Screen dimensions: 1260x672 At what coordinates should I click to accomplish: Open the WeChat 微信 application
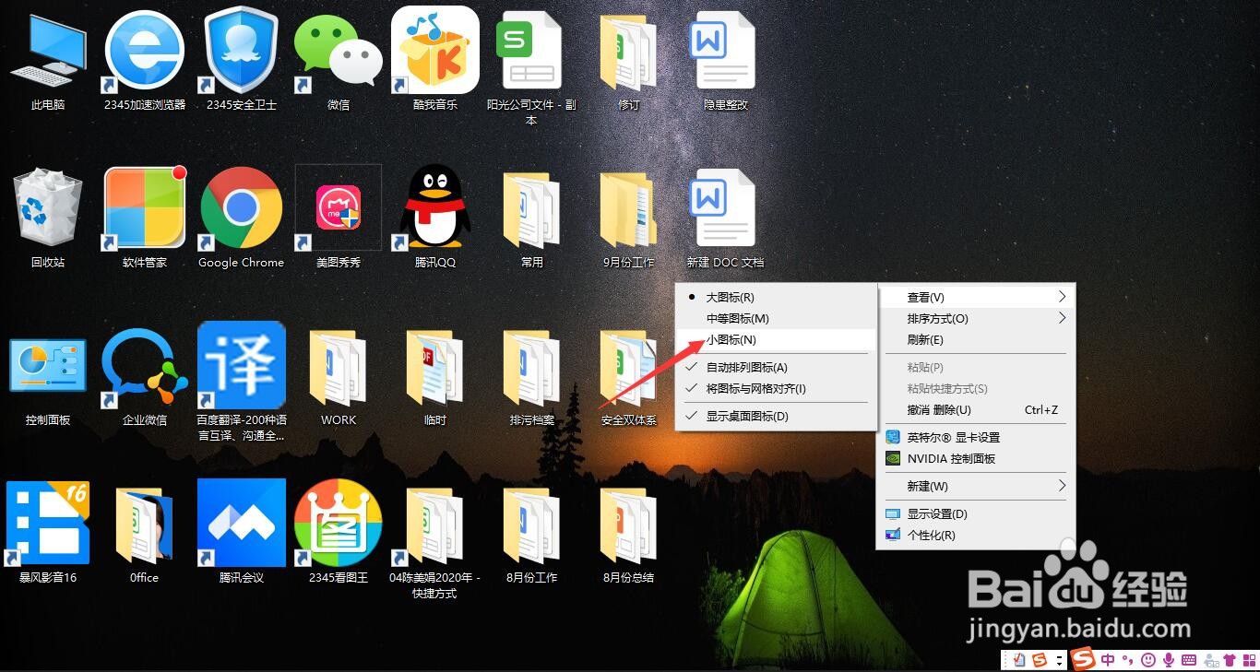[x=338, y=51]
